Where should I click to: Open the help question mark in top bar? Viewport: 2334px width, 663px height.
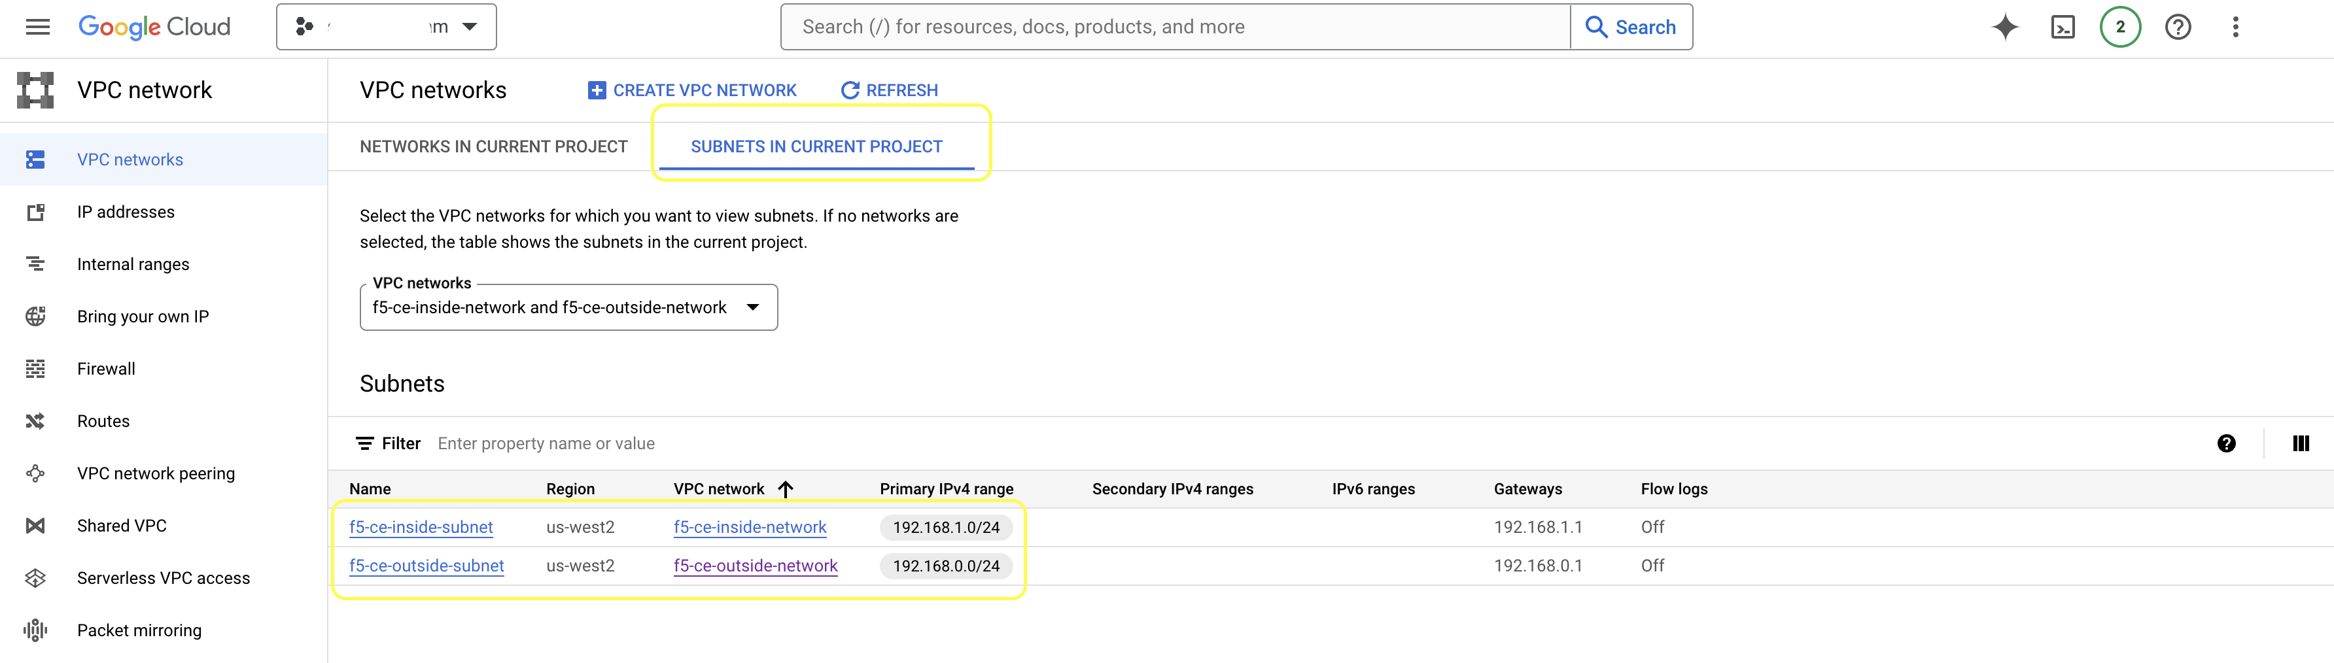point(2177,27)
